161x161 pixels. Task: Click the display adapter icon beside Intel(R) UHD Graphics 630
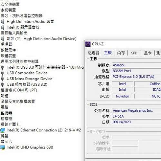(3, 147)
